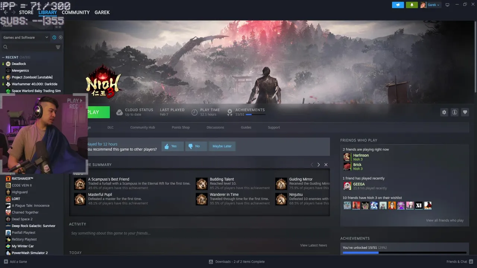Screen dimensions: 477x268
Task: Click the CLOUD STATUS icon
Action: 119,112
